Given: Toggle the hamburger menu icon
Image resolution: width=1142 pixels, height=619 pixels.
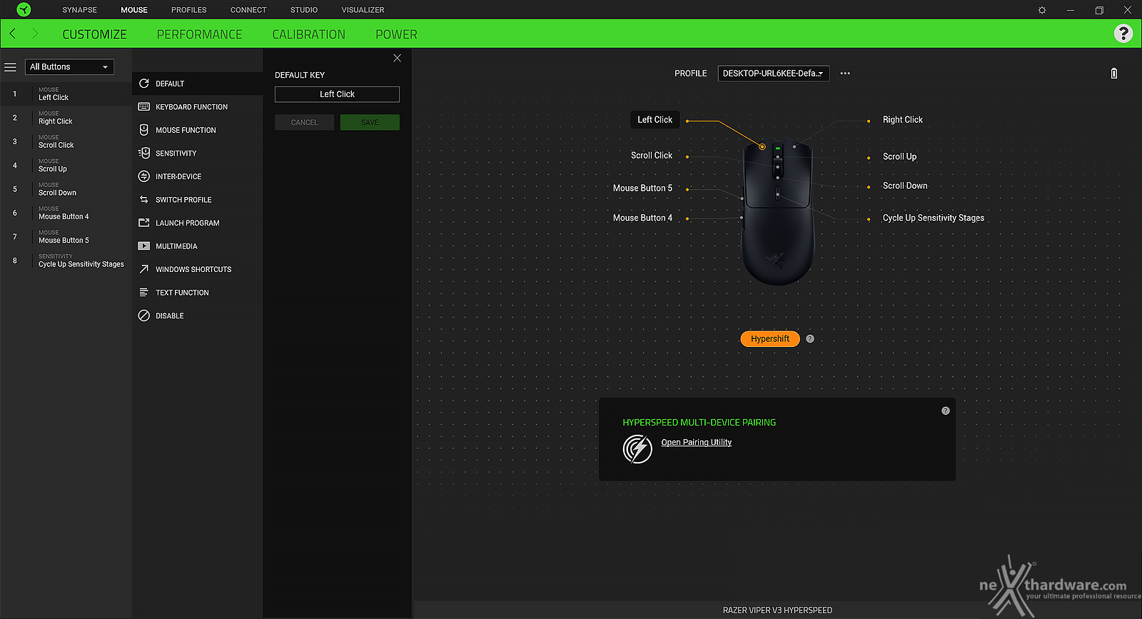Looking at the screenshot, I should coord(10,67).
